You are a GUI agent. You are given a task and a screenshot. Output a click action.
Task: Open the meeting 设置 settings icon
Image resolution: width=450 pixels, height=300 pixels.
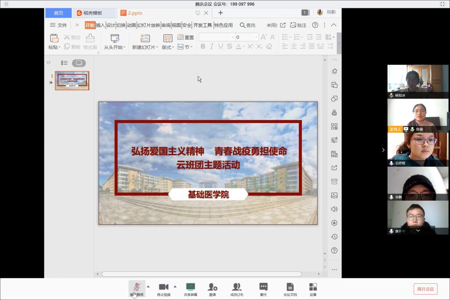click(x=313, y=287)
